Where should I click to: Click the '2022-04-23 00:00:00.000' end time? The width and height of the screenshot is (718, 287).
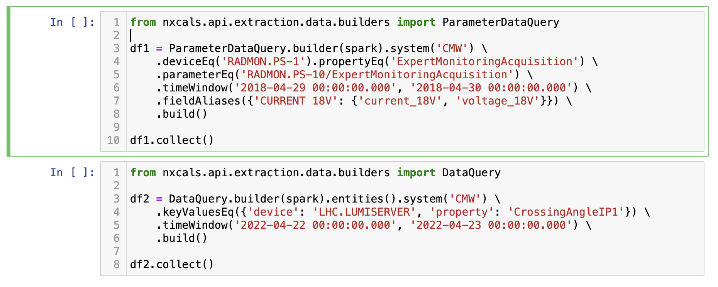[491, 225]
